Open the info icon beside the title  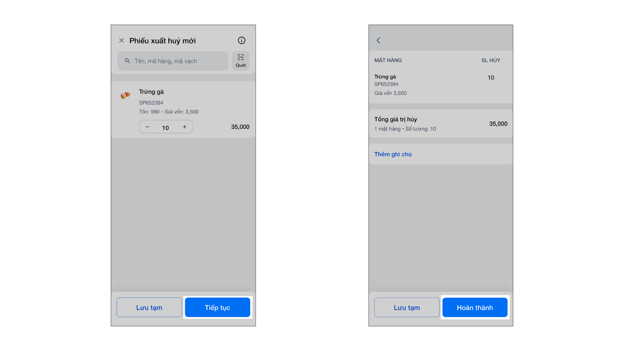[x=241, y=40]
